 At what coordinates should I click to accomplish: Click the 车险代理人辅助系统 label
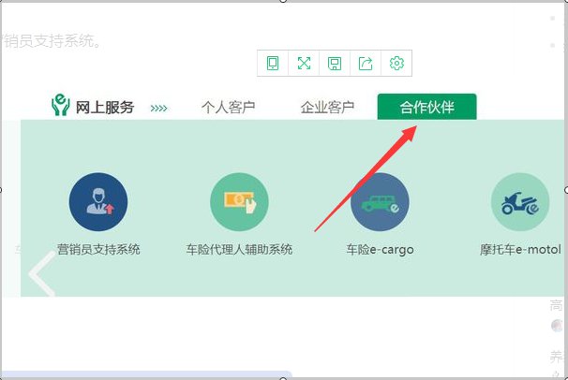coord(239,250)
